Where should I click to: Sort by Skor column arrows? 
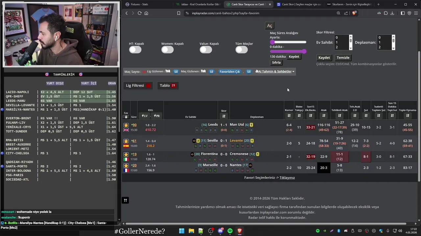[224, 116]
